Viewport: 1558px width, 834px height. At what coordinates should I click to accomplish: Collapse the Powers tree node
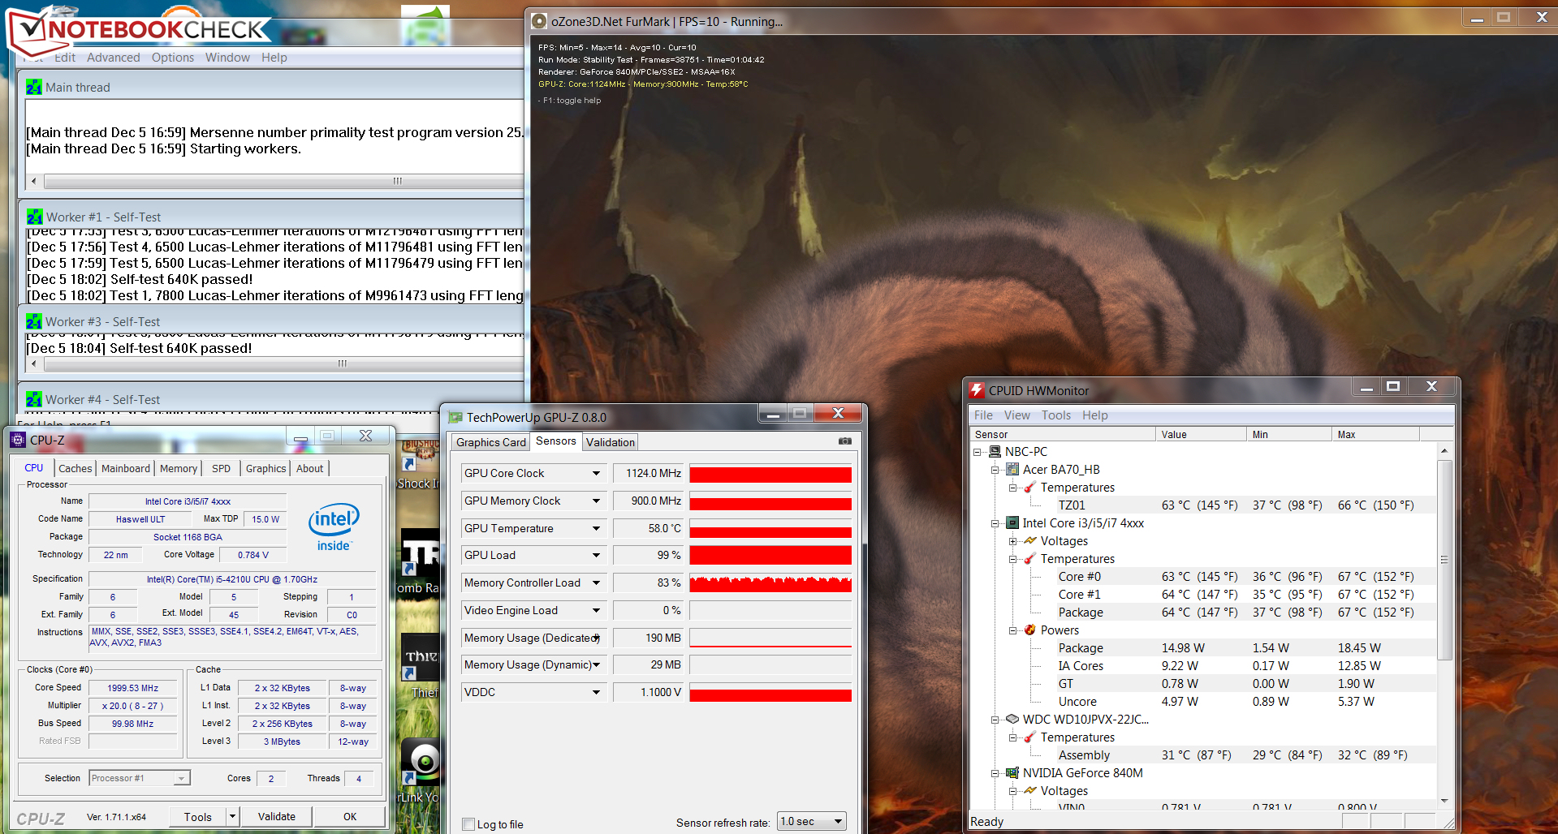1012,630
